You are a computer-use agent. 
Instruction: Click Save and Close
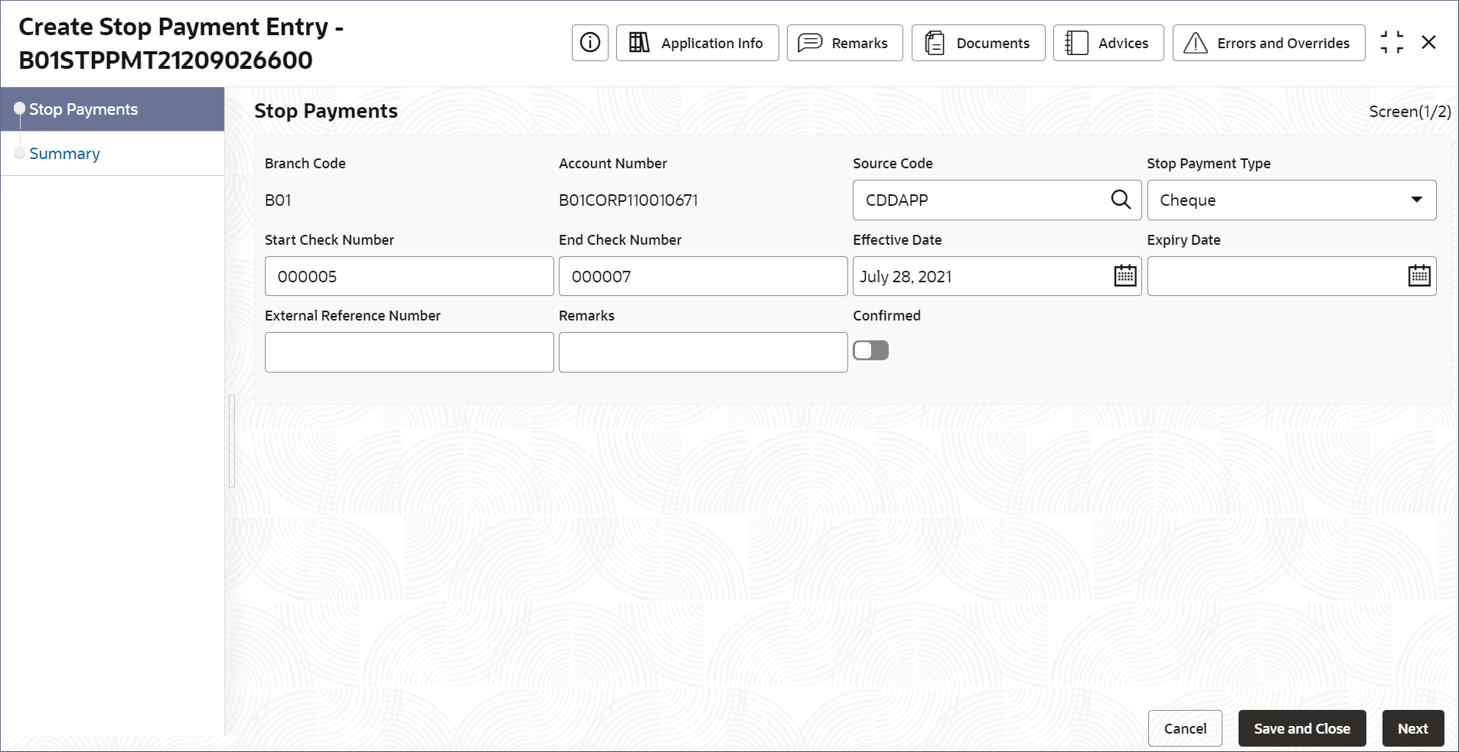pos(1302,728)
